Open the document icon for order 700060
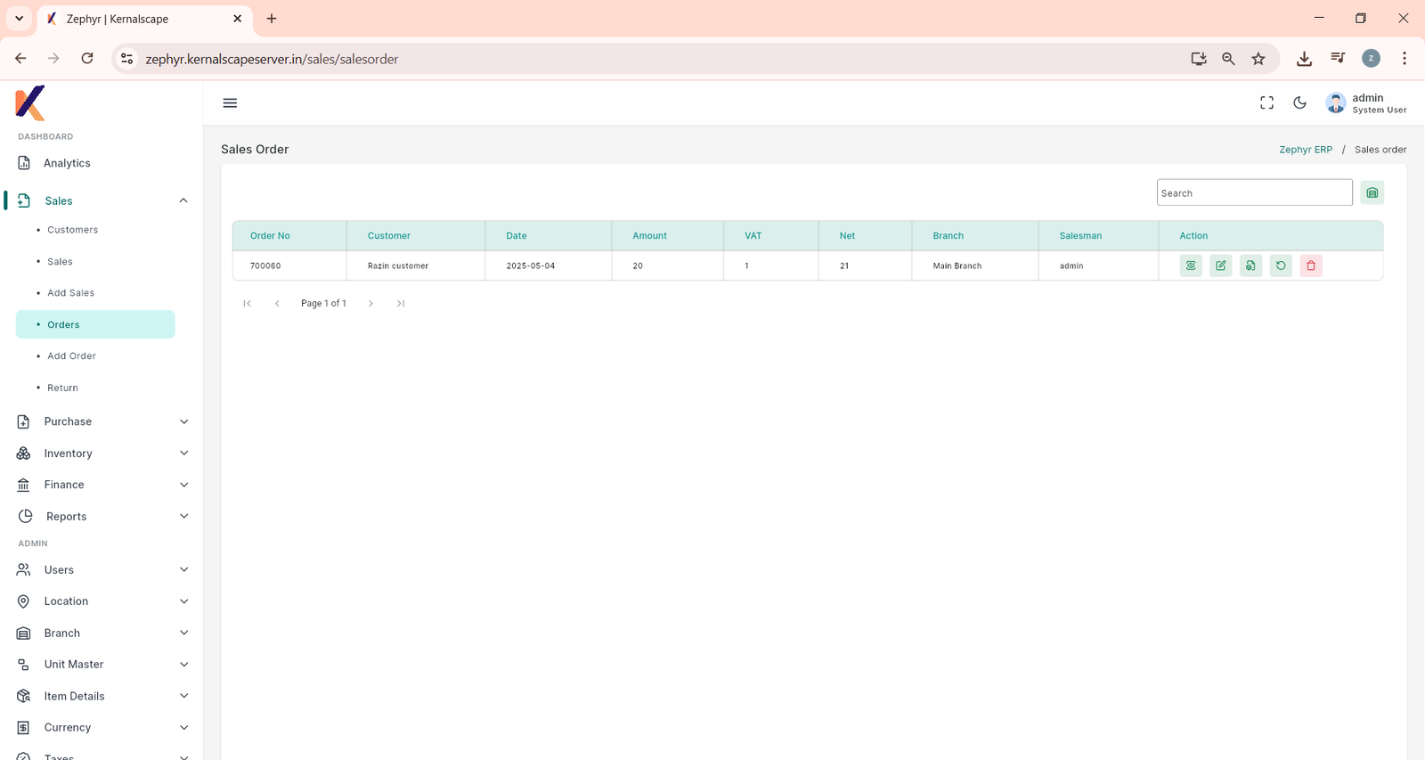 point(1251,266)
